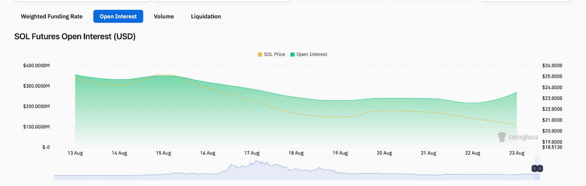Click the SOL Futures Open Interest heading
The width and height of the screenshot is (586, 186).
pyautogui.click(x=75, y=37)
